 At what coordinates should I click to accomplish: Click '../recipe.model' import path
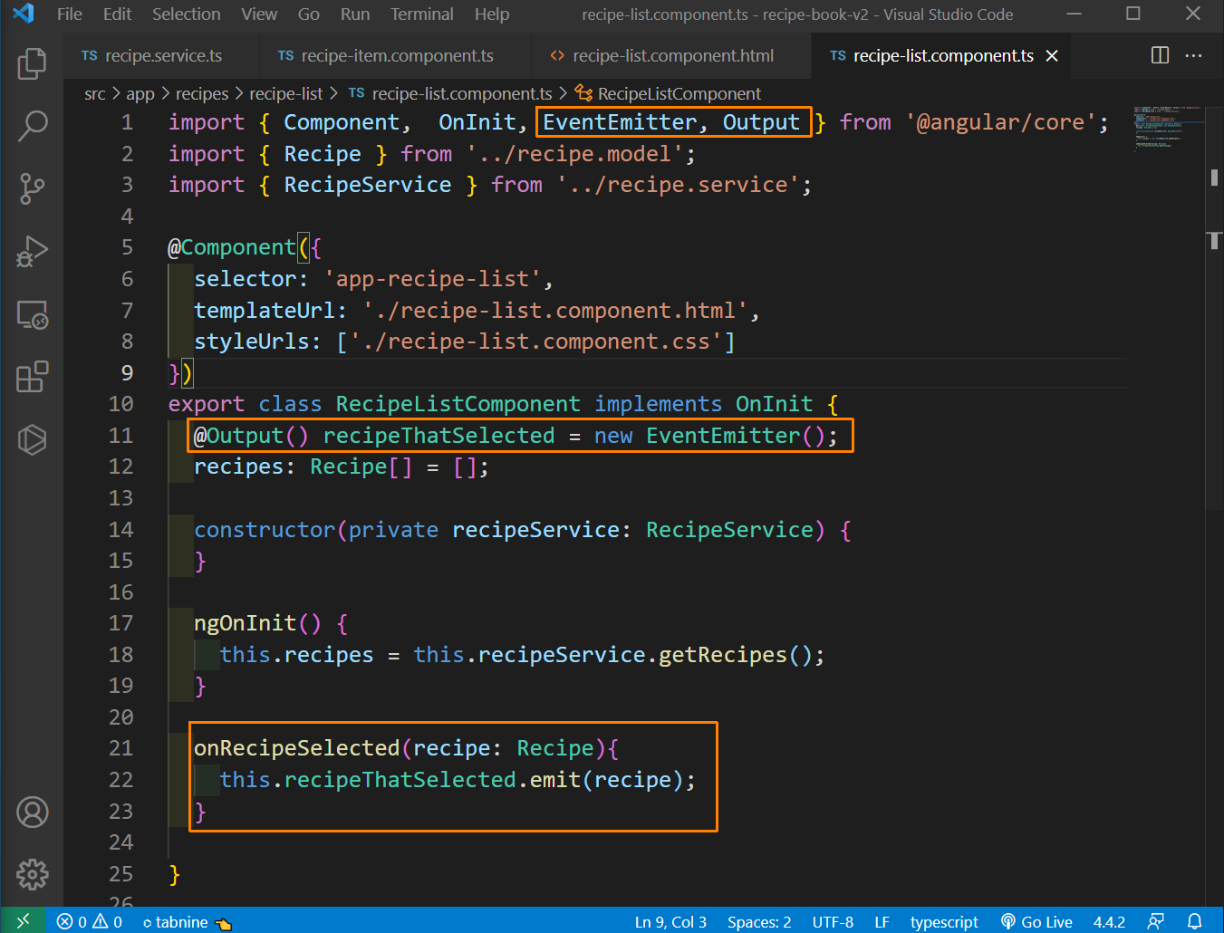574,154
